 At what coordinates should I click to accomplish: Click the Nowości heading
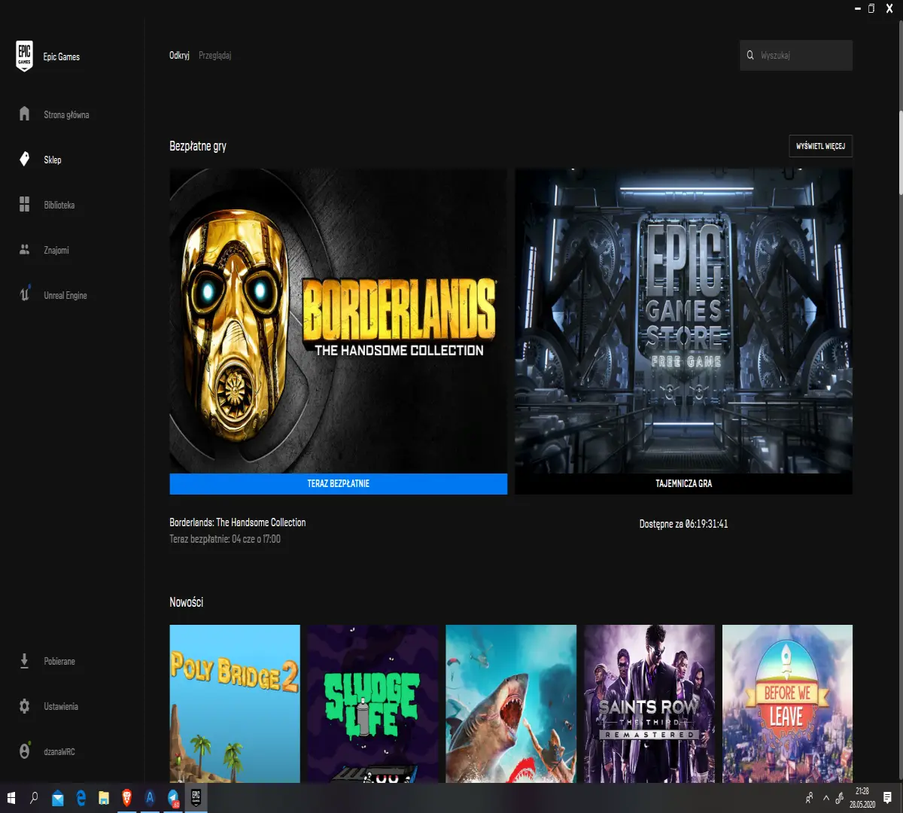point(186,602)
